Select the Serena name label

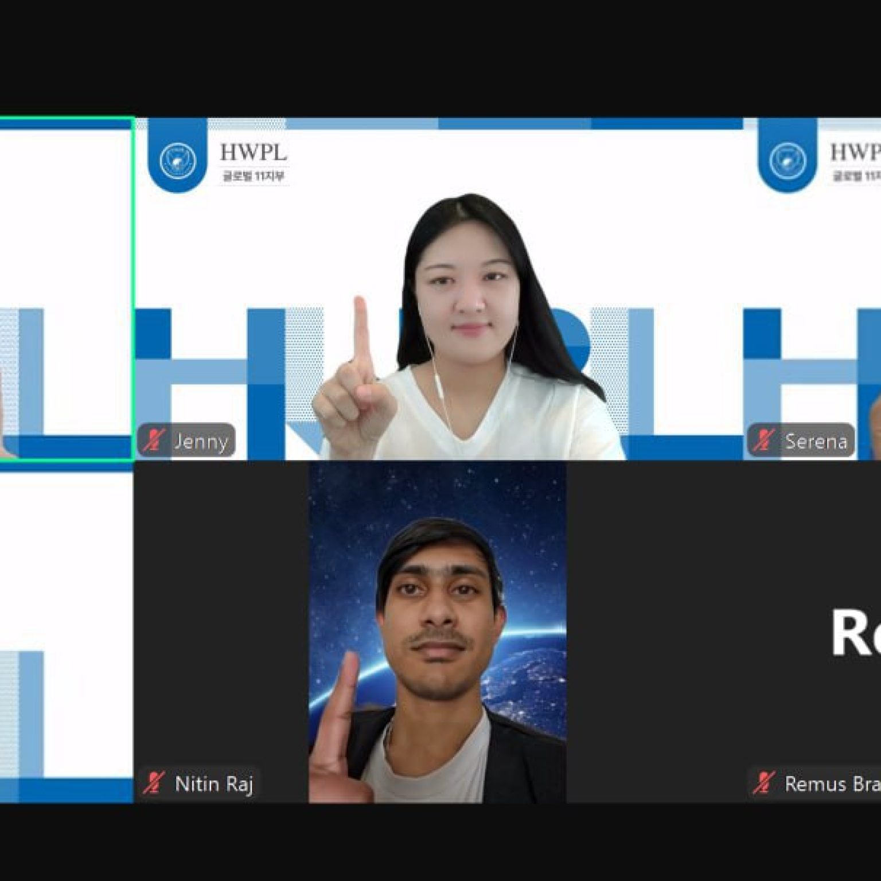[x=816, y=441]
